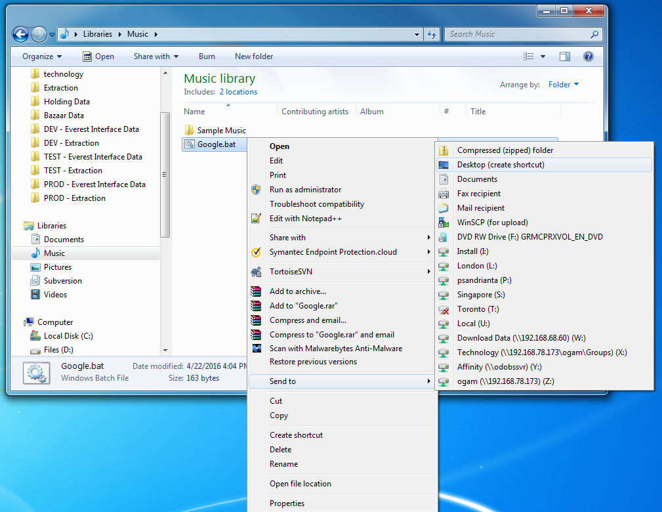The height and width of the screenshot is (512, 662).
Task: Click the refresh icon next to address bar
Action: click(432, 34)
